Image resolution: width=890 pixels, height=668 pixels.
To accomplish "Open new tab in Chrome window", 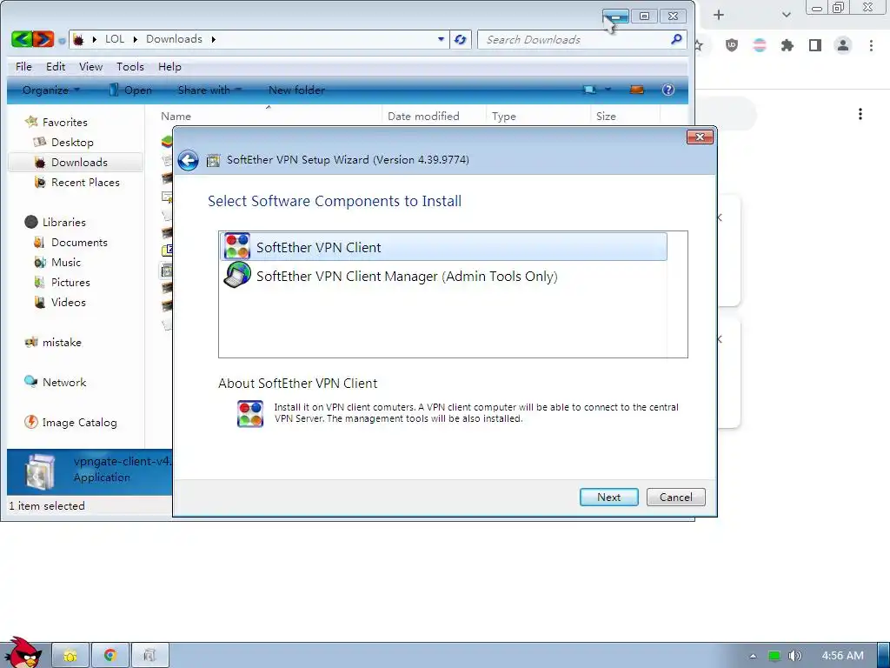I will click(719, 15).
